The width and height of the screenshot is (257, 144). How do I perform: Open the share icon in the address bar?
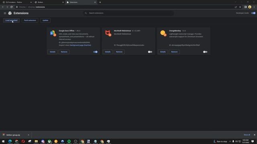236,7
